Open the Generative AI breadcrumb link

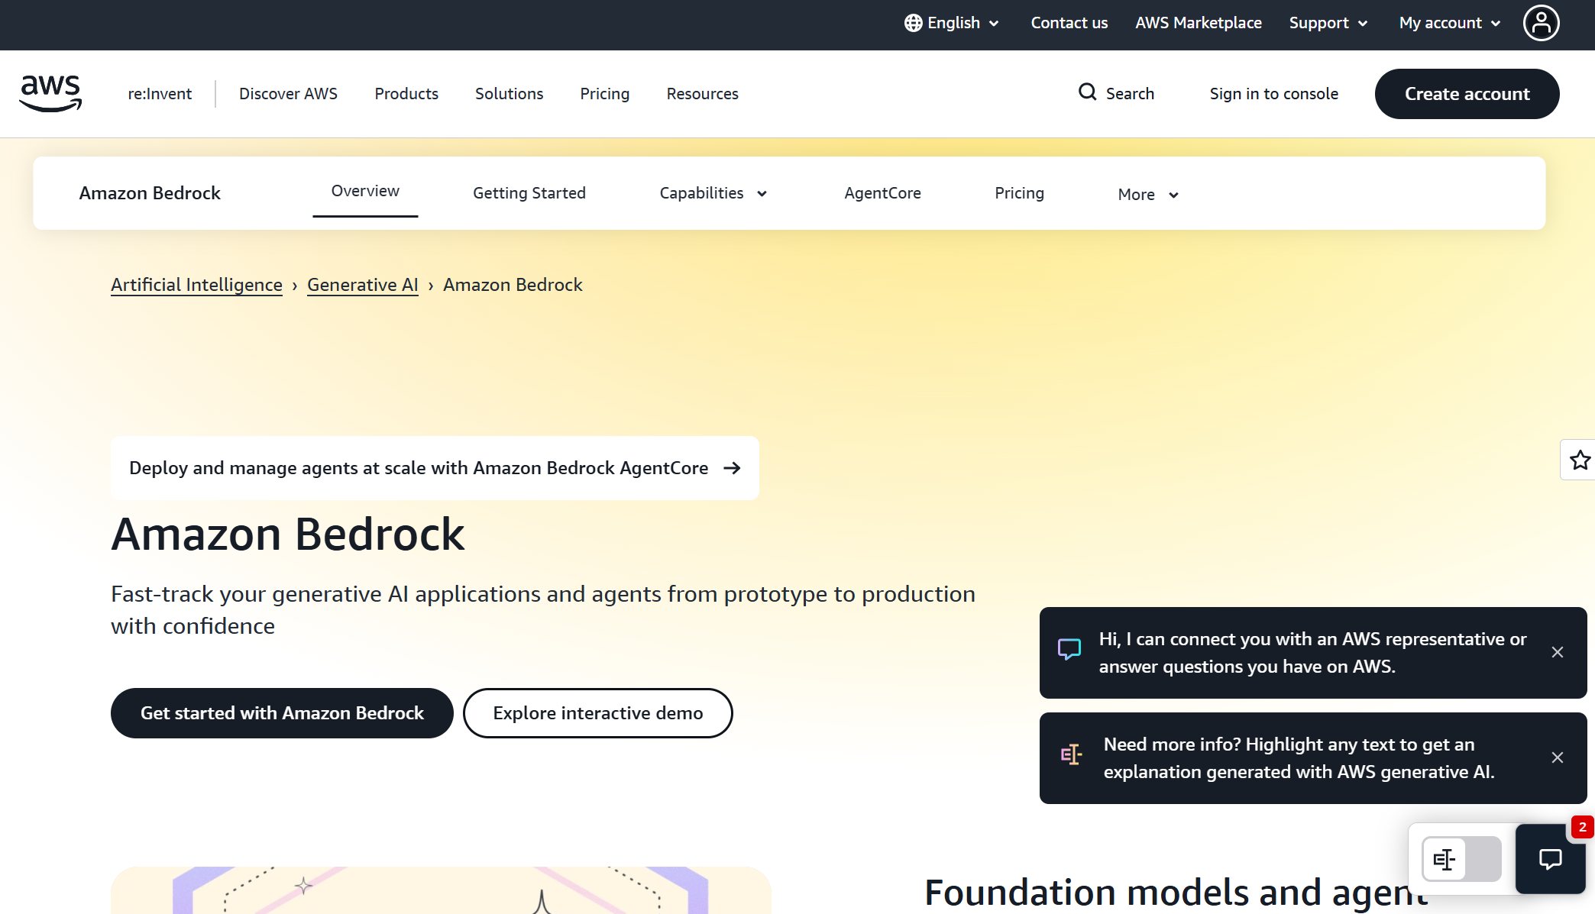(362, 284)
